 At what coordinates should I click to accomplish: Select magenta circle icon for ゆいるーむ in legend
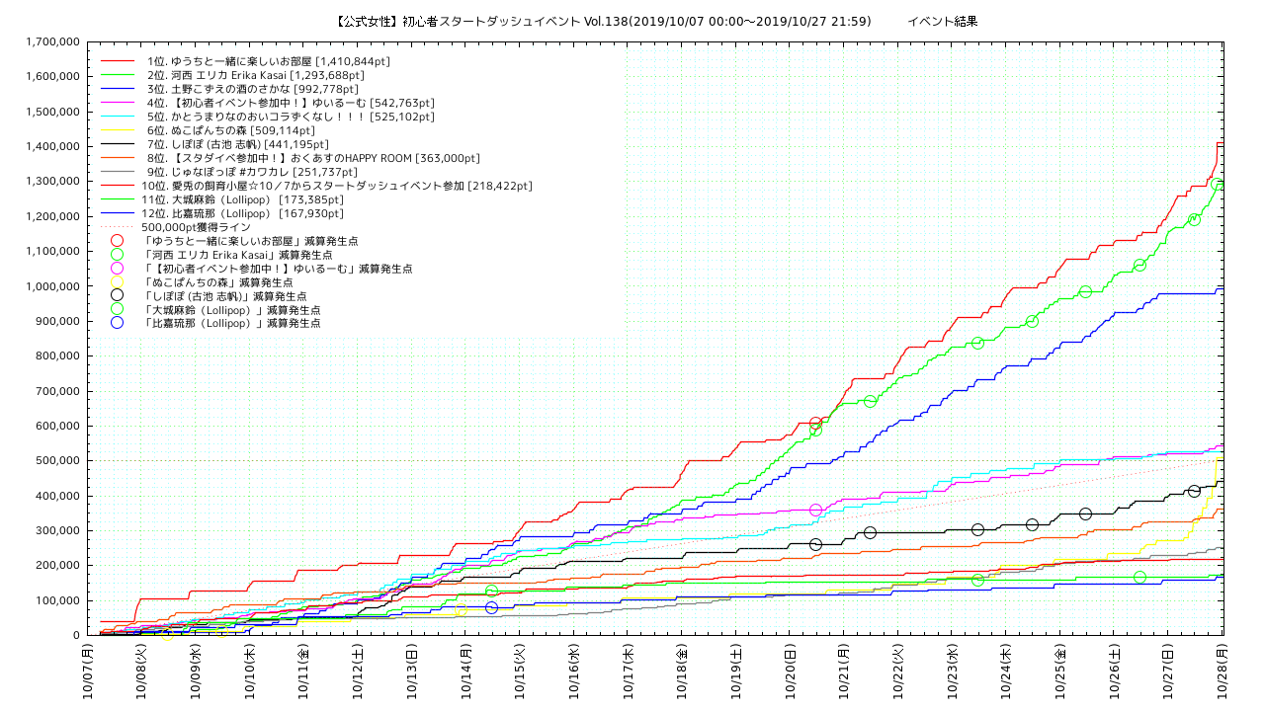point(118,269)
